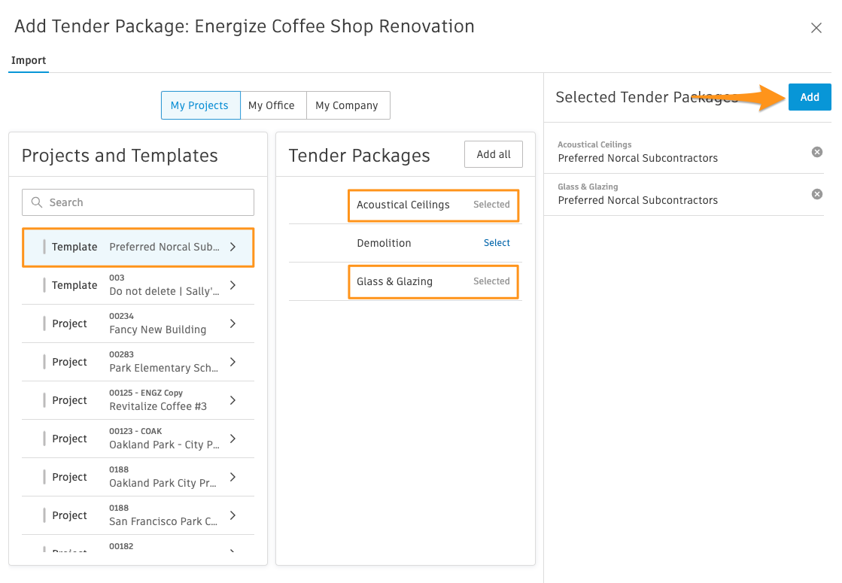Select the My Projects tab
This screenshot has width=842, height=583.
point(200,105)
